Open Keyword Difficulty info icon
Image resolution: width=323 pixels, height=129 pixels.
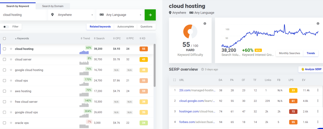[x=205, y=23]
